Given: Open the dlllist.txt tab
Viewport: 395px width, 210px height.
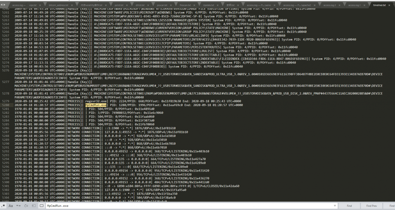Looking at the screenshot, I should click(x=140, y=5).
